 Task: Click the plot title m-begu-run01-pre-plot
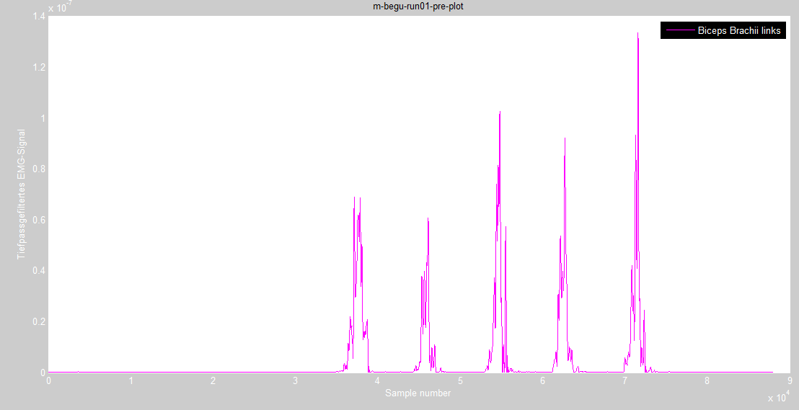pos(419,6)
